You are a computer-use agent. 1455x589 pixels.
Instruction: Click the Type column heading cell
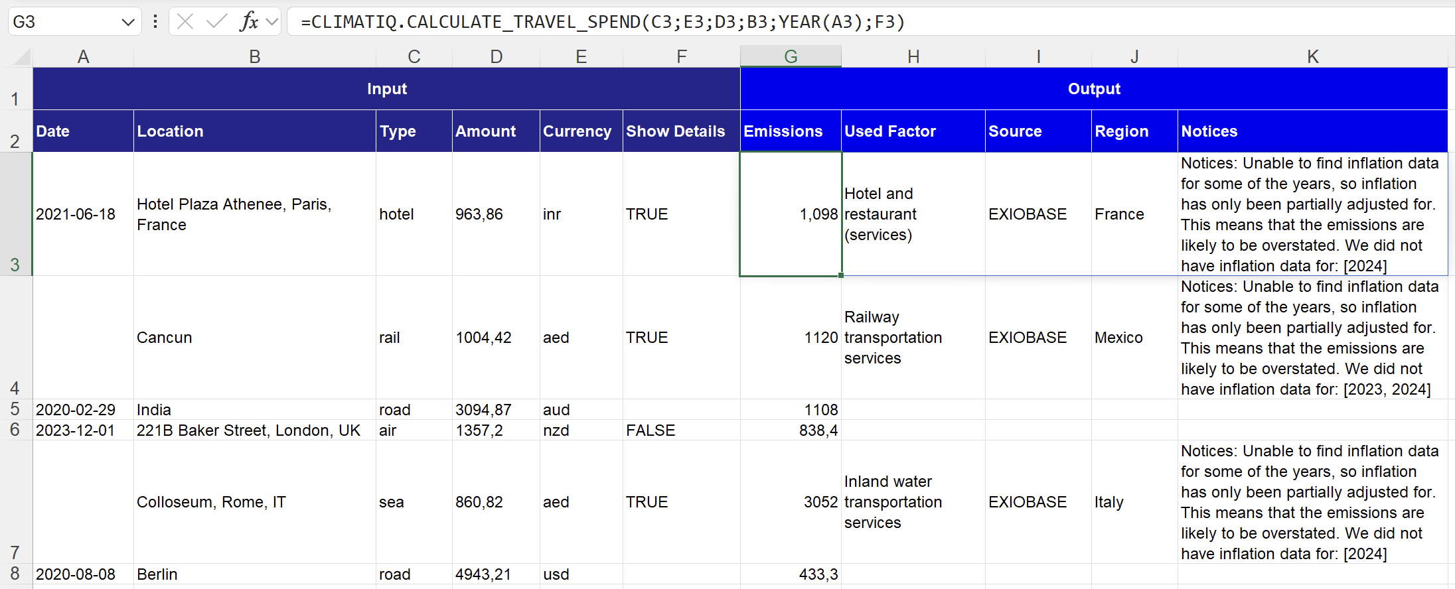point(414,131)
